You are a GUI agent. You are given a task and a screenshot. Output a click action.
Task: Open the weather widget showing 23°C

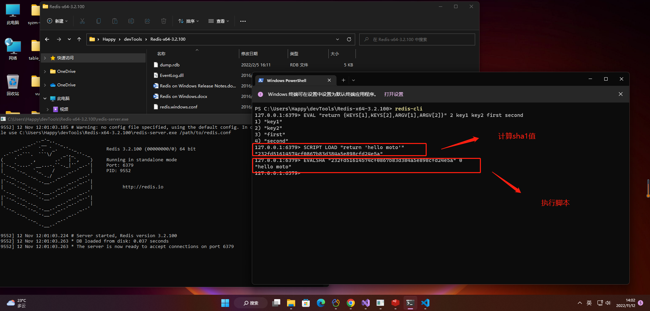click(17, 303)
